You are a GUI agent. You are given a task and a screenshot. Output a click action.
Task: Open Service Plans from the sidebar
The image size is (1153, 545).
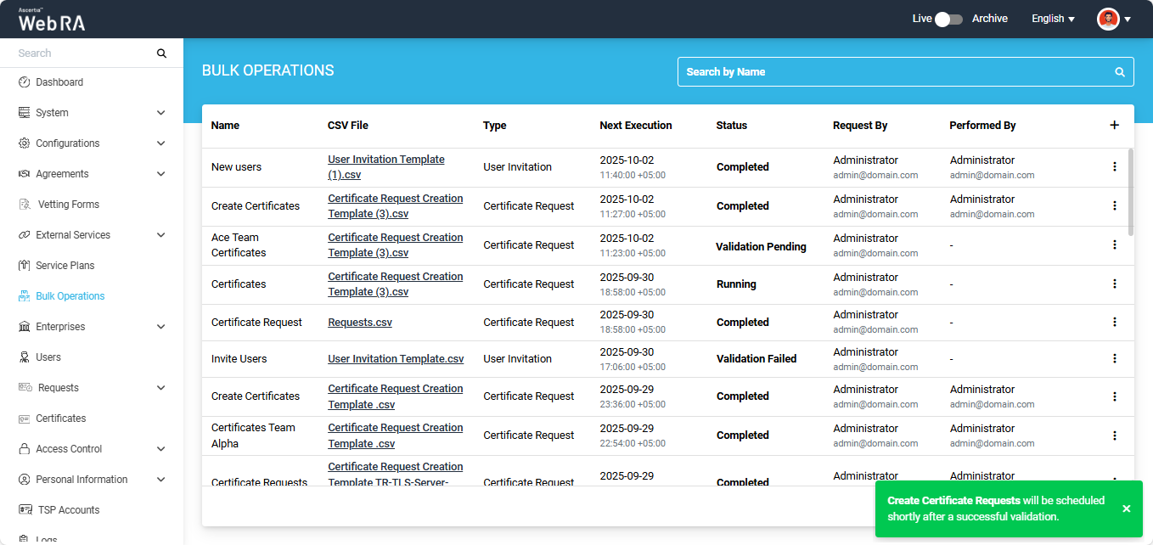pyautogui.click(x=65, y=266)
